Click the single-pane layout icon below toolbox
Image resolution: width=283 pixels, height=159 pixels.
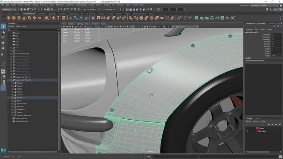click(x=3, y=72)
